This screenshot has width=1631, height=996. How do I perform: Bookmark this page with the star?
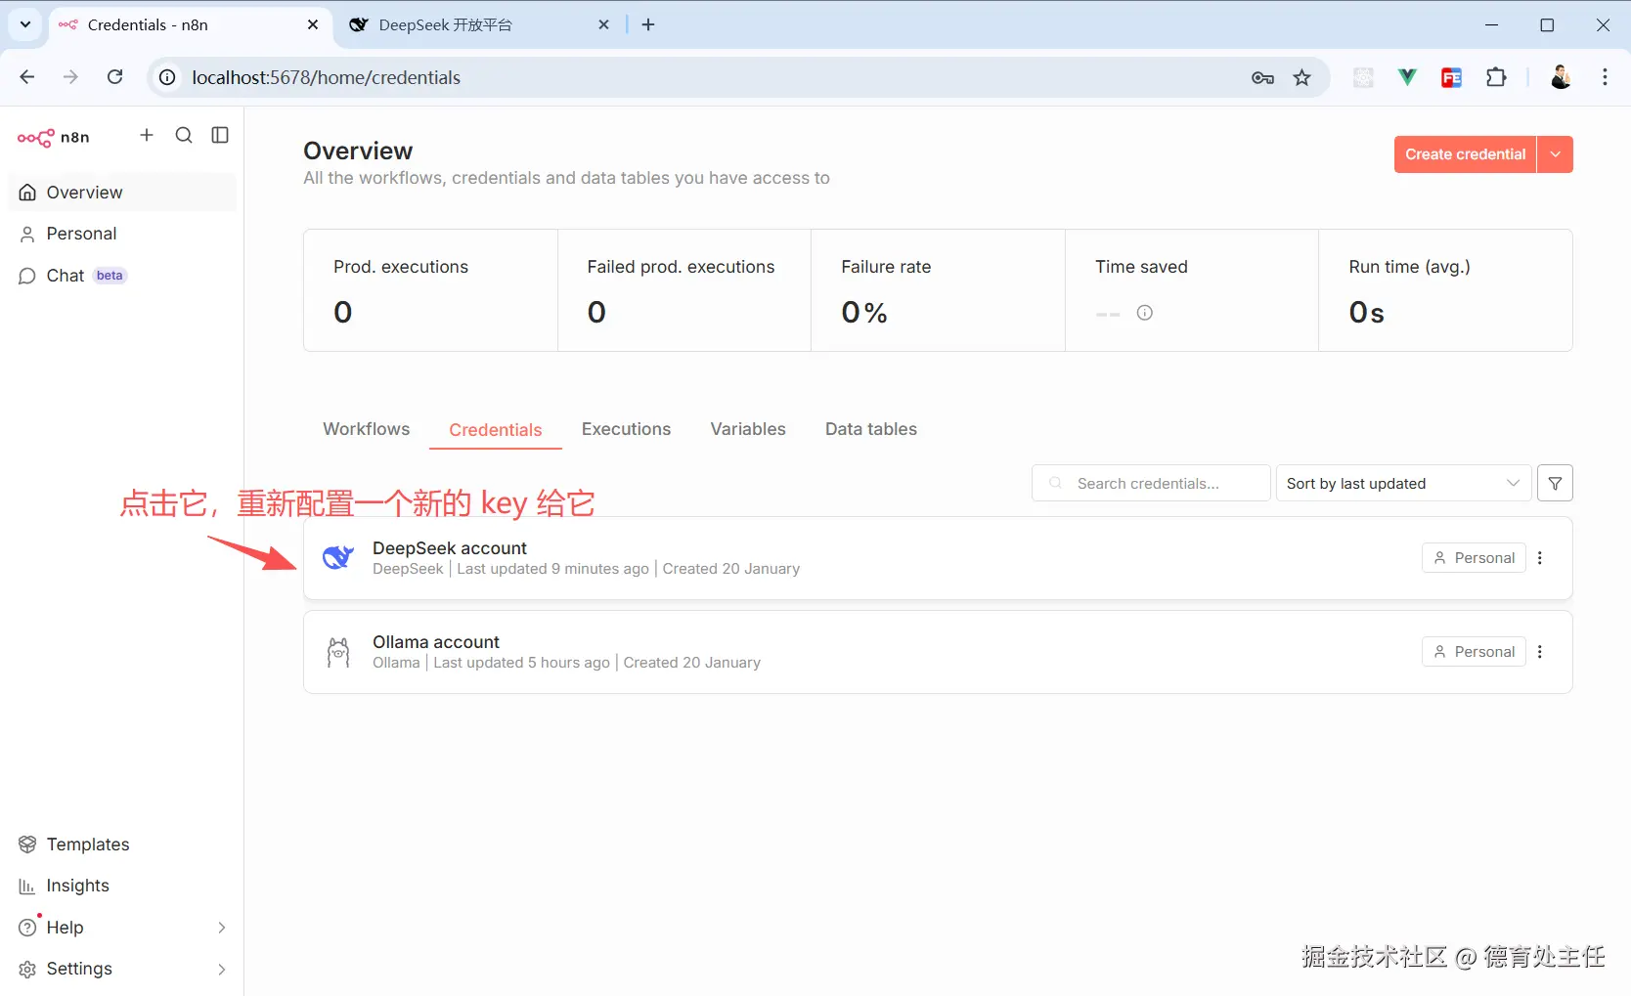(1301, 78)
